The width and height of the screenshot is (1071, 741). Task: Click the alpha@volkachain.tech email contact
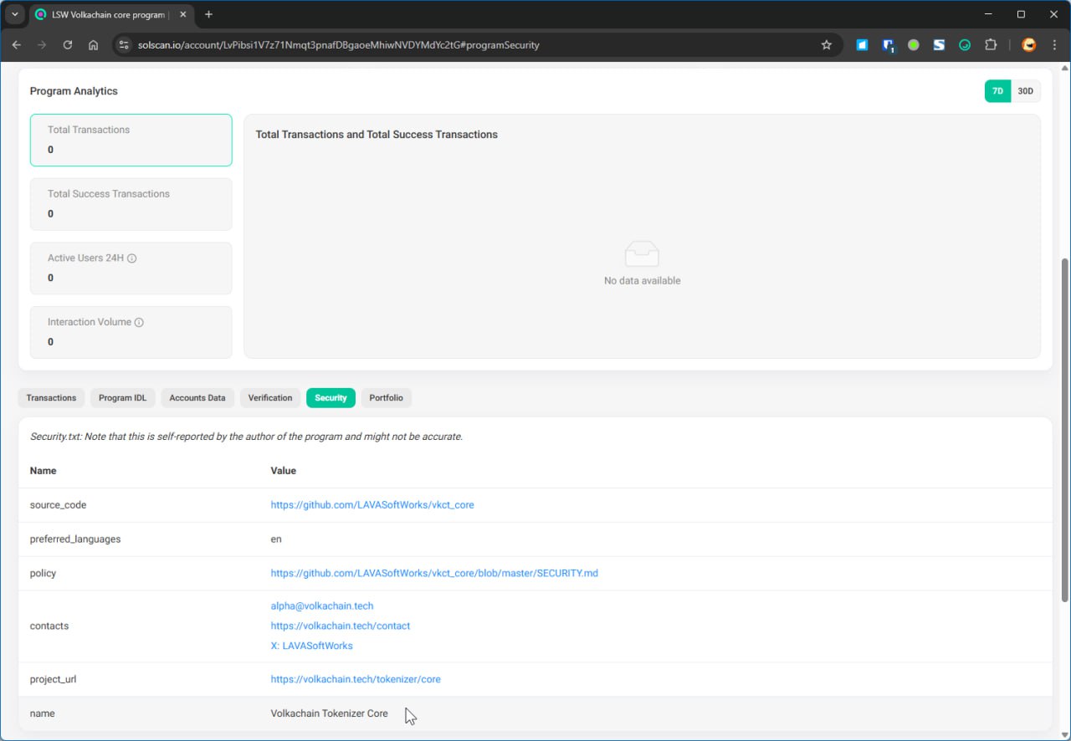[x=322, y=606]
